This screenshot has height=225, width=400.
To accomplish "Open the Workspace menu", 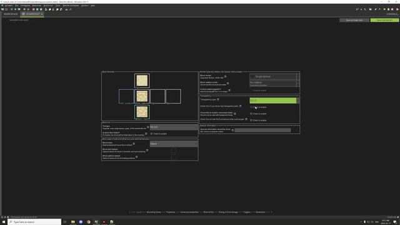I will click(25, 6).
